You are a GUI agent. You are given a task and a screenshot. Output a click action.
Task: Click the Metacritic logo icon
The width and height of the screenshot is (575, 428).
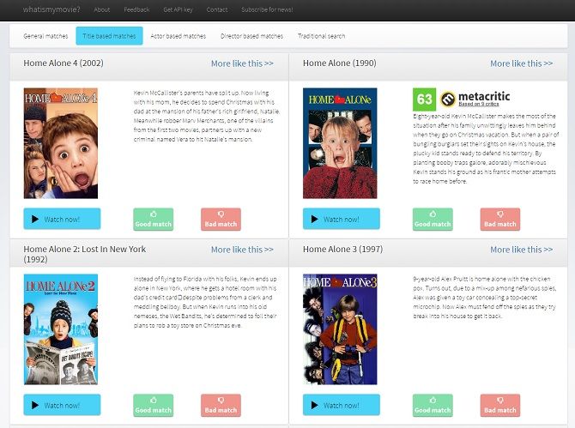coord(448,99)
